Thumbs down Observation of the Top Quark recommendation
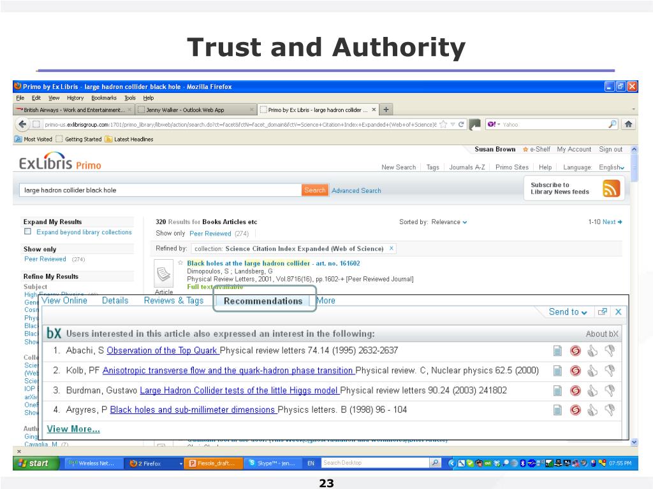Viewport: 653px width, 489px height. [x=610, y=351]
